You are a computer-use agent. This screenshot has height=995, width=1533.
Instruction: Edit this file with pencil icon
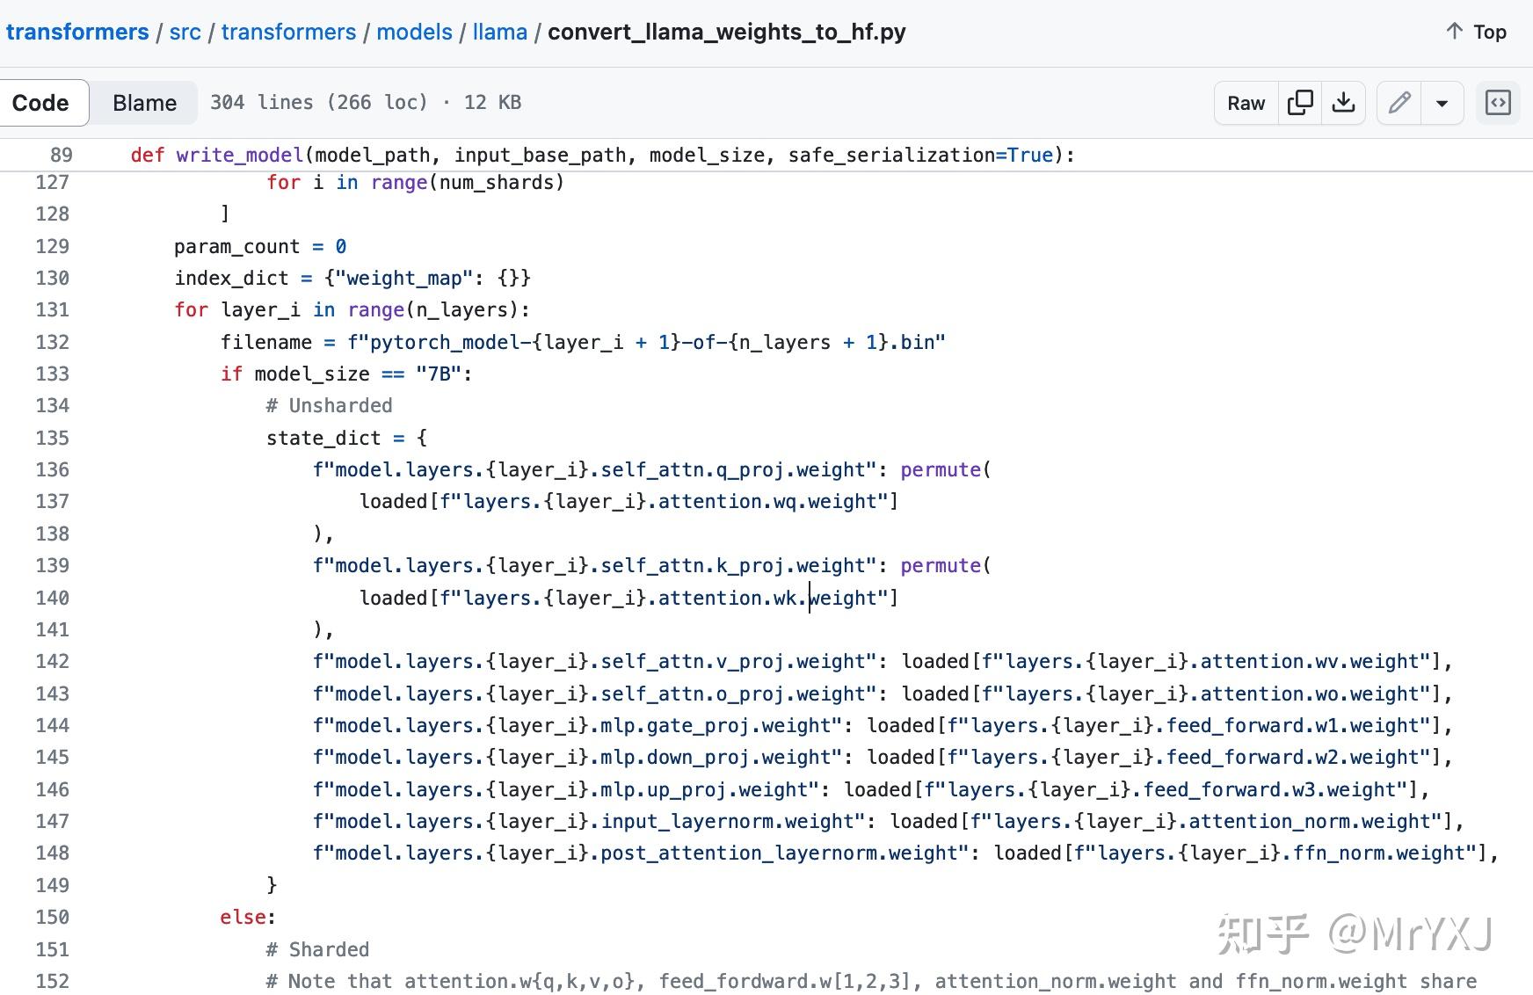click(x=1399, y=103)
